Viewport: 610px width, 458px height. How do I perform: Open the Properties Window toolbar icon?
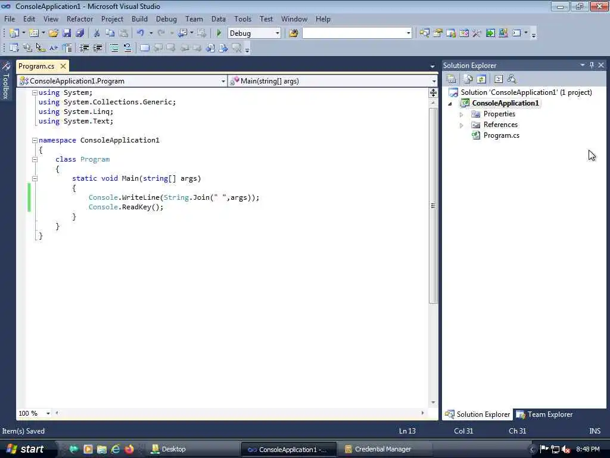(x=438, y=33)
